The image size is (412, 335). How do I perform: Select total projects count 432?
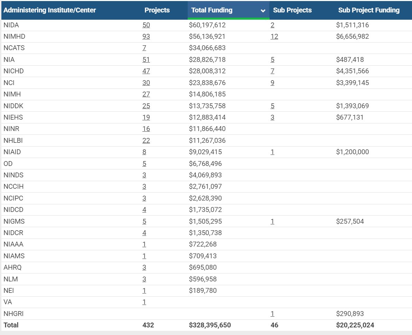click(148, 325)
